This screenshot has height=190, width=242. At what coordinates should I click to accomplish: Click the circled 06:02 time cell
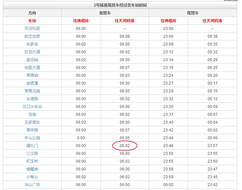(125, 146)
